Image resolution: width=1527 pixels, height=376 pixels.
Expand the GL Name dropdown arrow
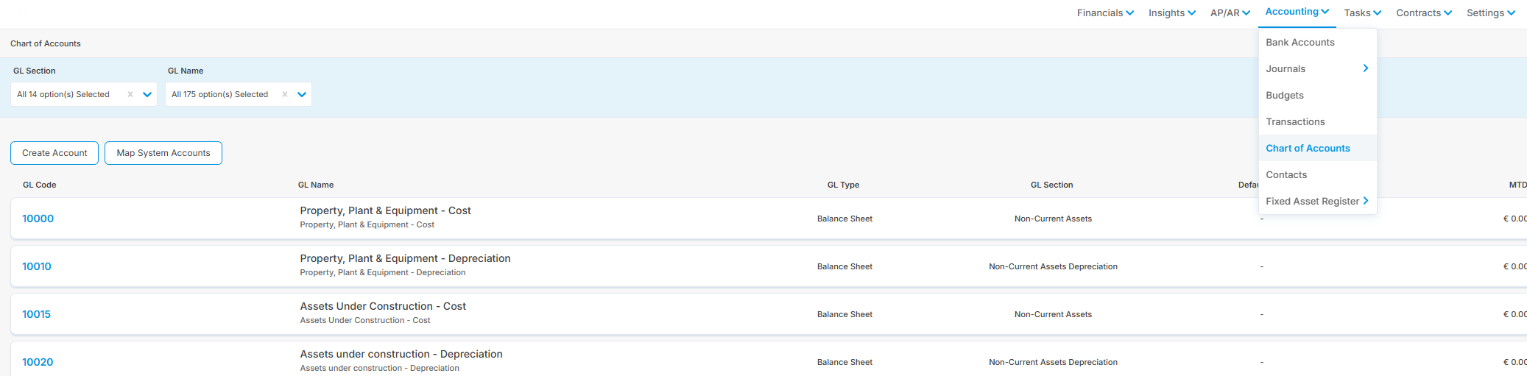(302, 94)
